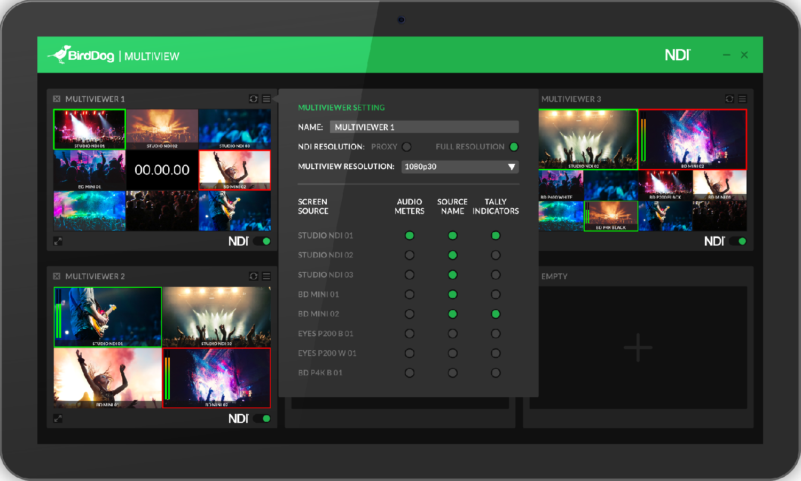Select STUDIO NDI 01 guitarist thumbnail in Multiviewer 2
The height and width of the screenshot is (481, 801).
coord(108,317)
